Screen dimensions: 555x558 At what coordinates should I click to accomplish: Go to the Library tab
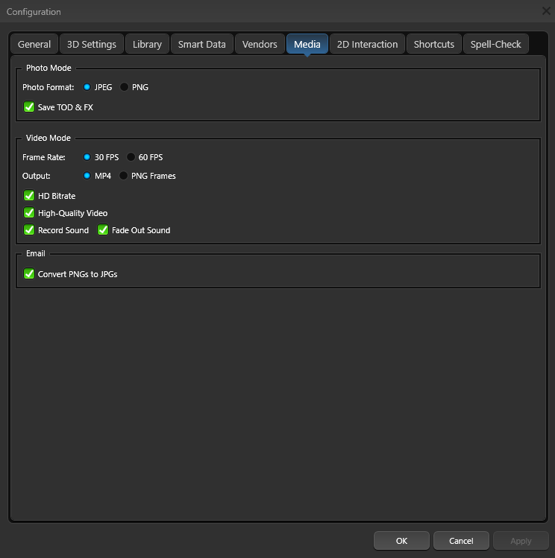coord(147,44)
